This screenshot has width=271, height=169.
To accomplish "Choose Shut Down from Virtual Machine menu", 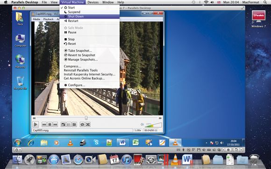I will coord(90,16).
